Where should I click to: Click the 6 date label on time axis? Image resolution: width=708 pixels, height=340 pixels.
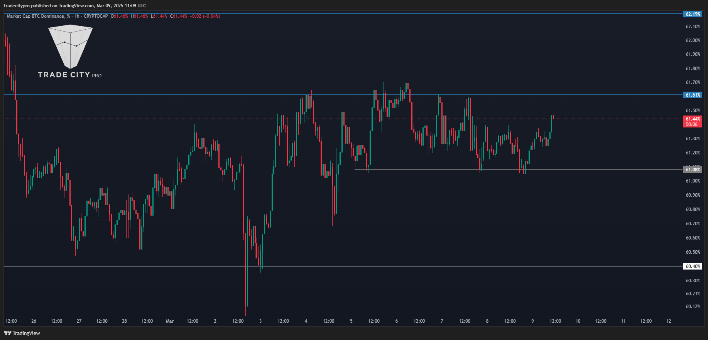pos(397,321)
